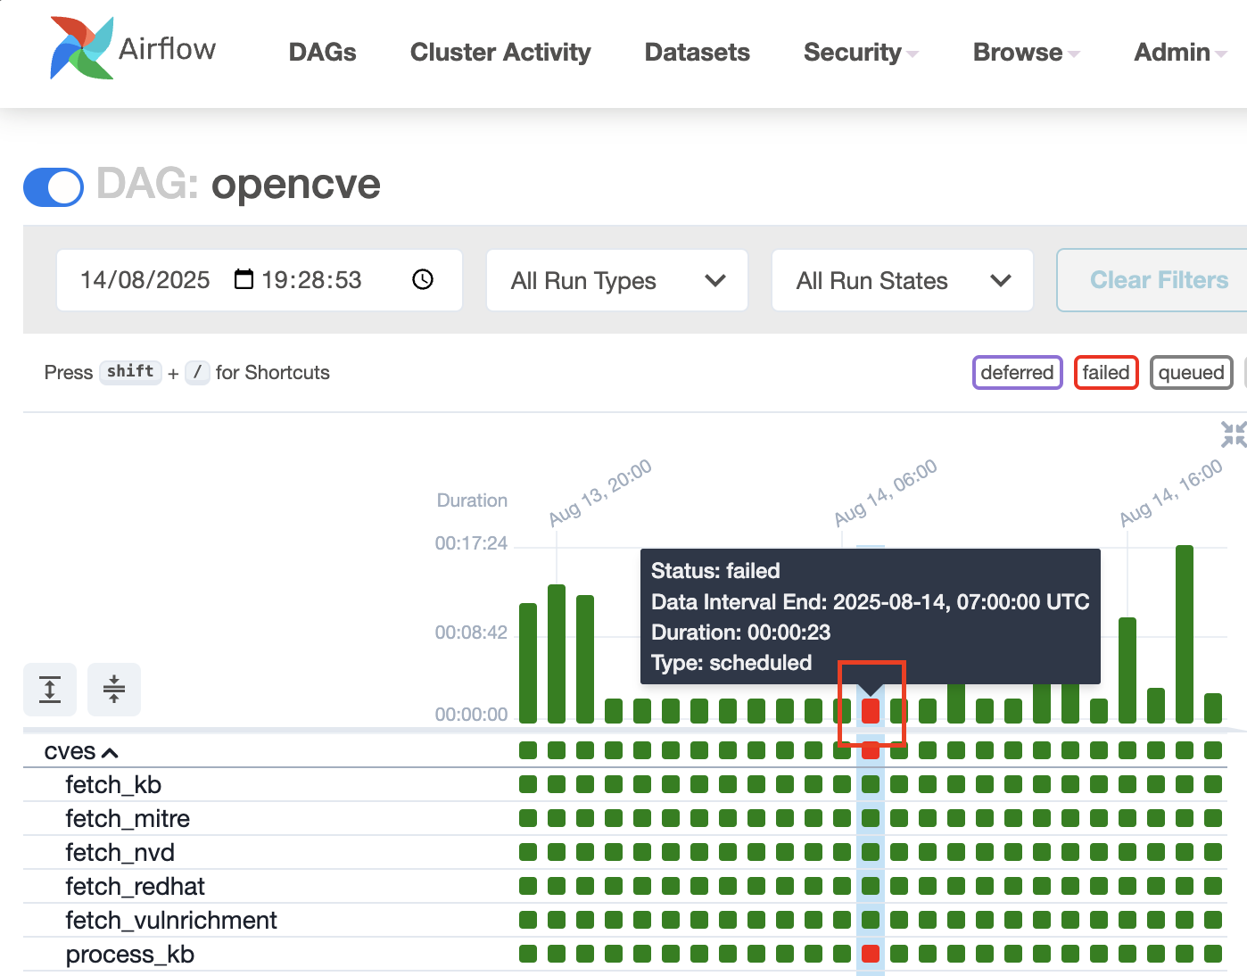The height and width of the screenshot is (976, 1247).
Task: Toggle the failed state legend filter
Action: [x=1106, y=372]
